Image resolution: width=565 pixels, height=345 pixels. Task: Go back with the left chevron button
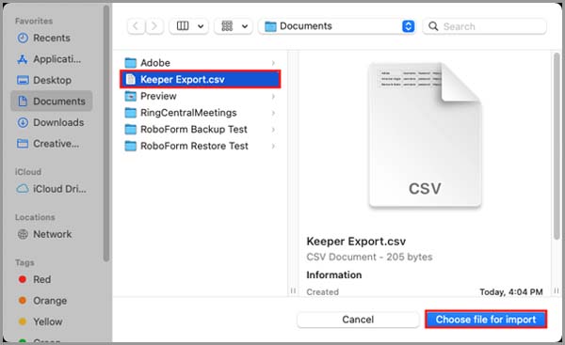(x=136, y=26)
